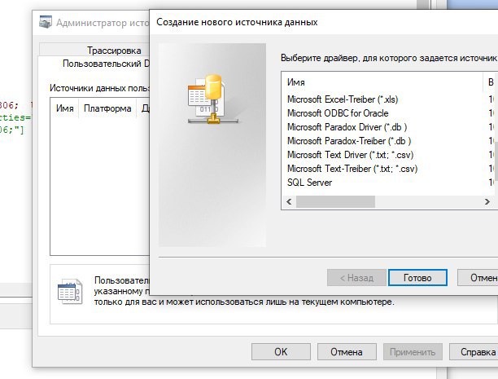Click the ODBC Administrator title bar icon
The width and height of the screenshot is (498, 379).
click(46, 22)
